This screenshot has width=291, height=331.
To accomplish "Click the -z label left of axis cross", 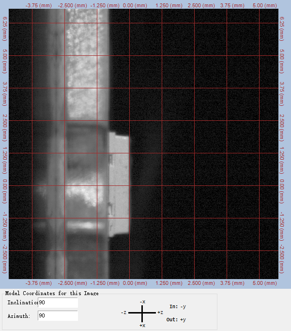I will (124, 313).
